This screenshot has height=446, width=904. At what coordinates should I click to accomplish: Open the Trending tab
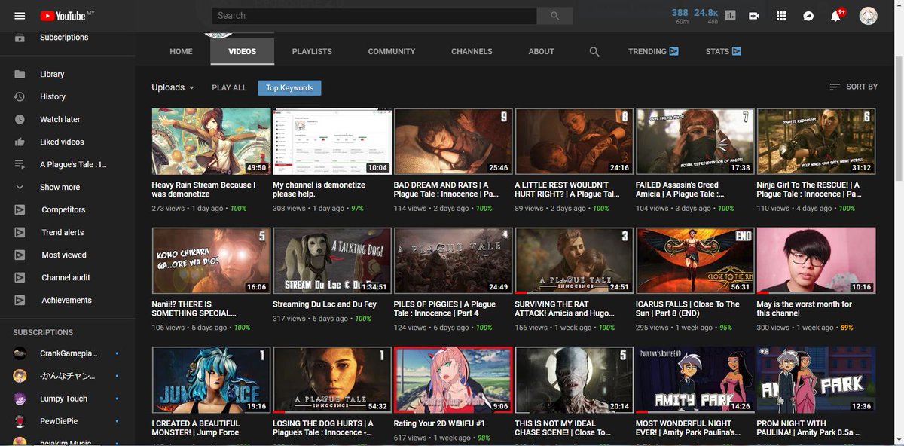653,52
